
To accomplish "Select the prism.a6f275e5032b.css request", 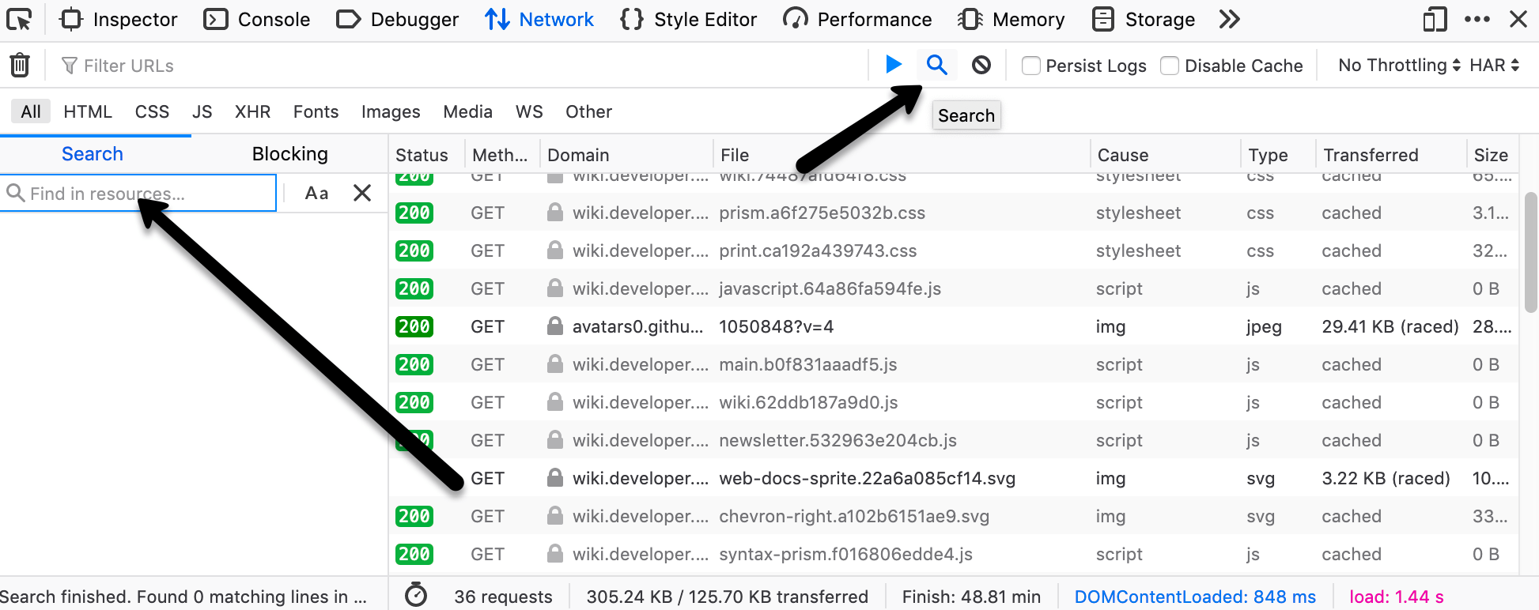I will click(953, 213).
